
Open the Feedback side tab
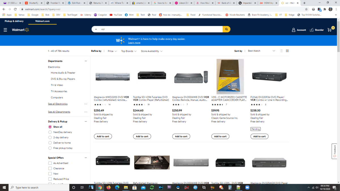(x=335, y=151)
